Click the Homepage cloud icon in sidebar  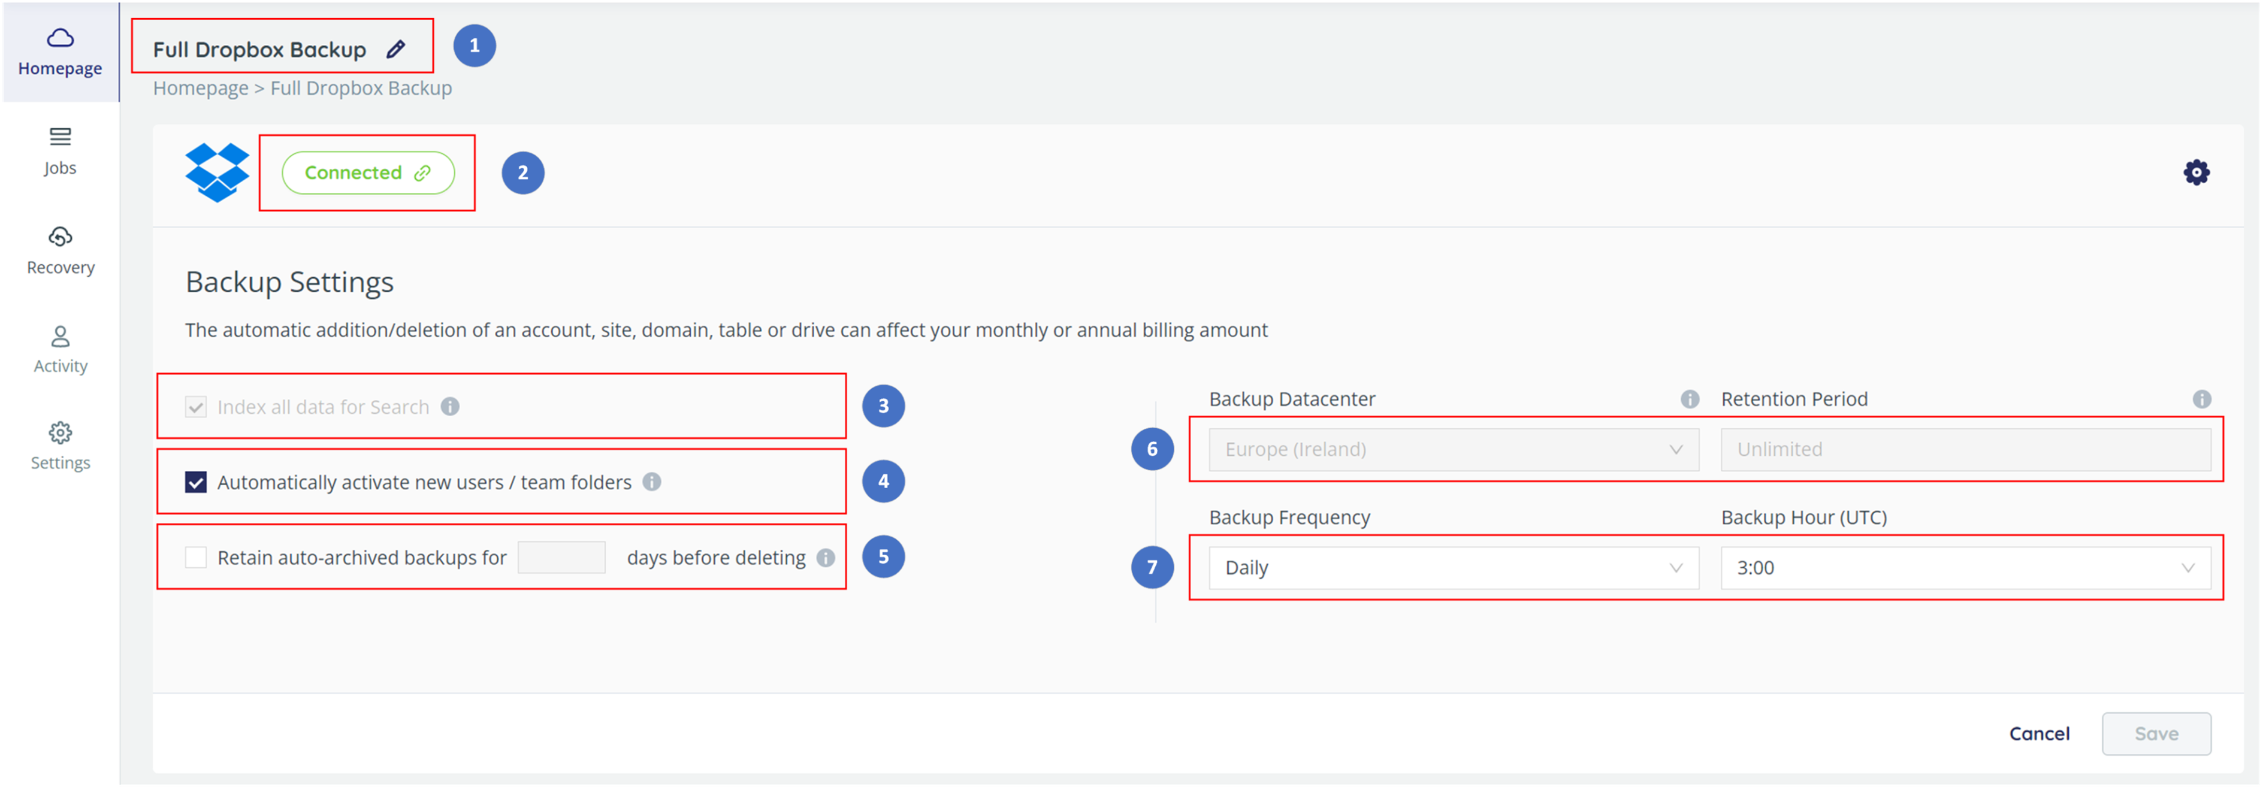pyautogui.click(x=60, y=38)
